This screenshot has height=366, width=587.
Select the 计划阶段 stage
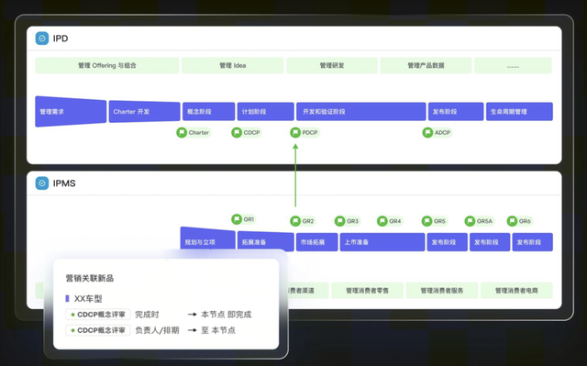[265, 112]
